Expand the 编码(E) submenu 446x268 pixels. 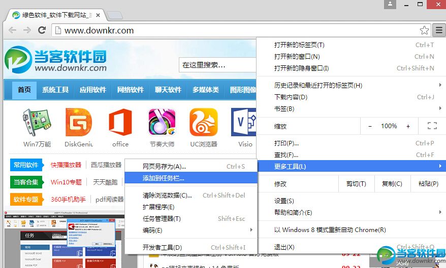pyautogui.click(x=191, y=231)
